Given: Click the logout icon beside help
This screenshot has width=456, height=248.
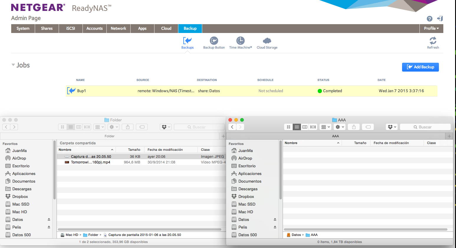Looking at the screenshot, I should (x=440, y=19).
